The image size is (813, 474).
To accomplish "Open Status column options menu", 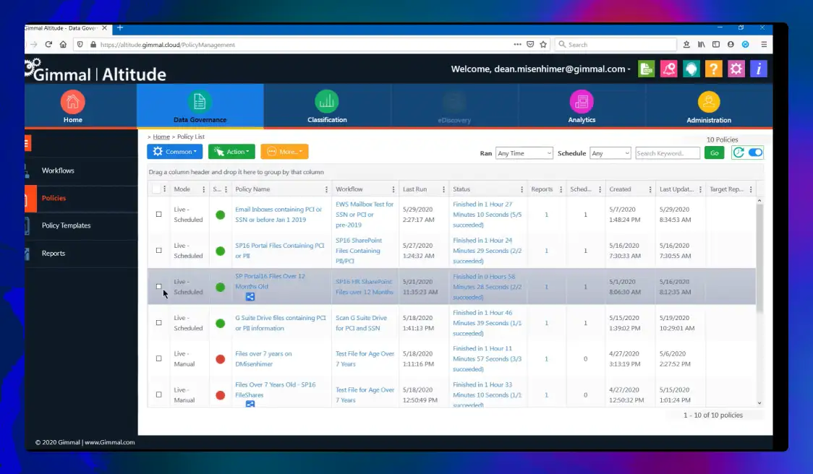I will click(522, 189).
